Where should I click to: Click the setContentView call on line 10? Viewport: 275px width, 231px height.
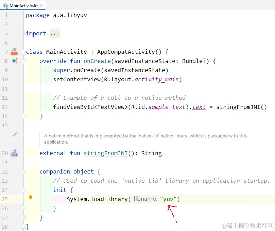coord(118,79)
